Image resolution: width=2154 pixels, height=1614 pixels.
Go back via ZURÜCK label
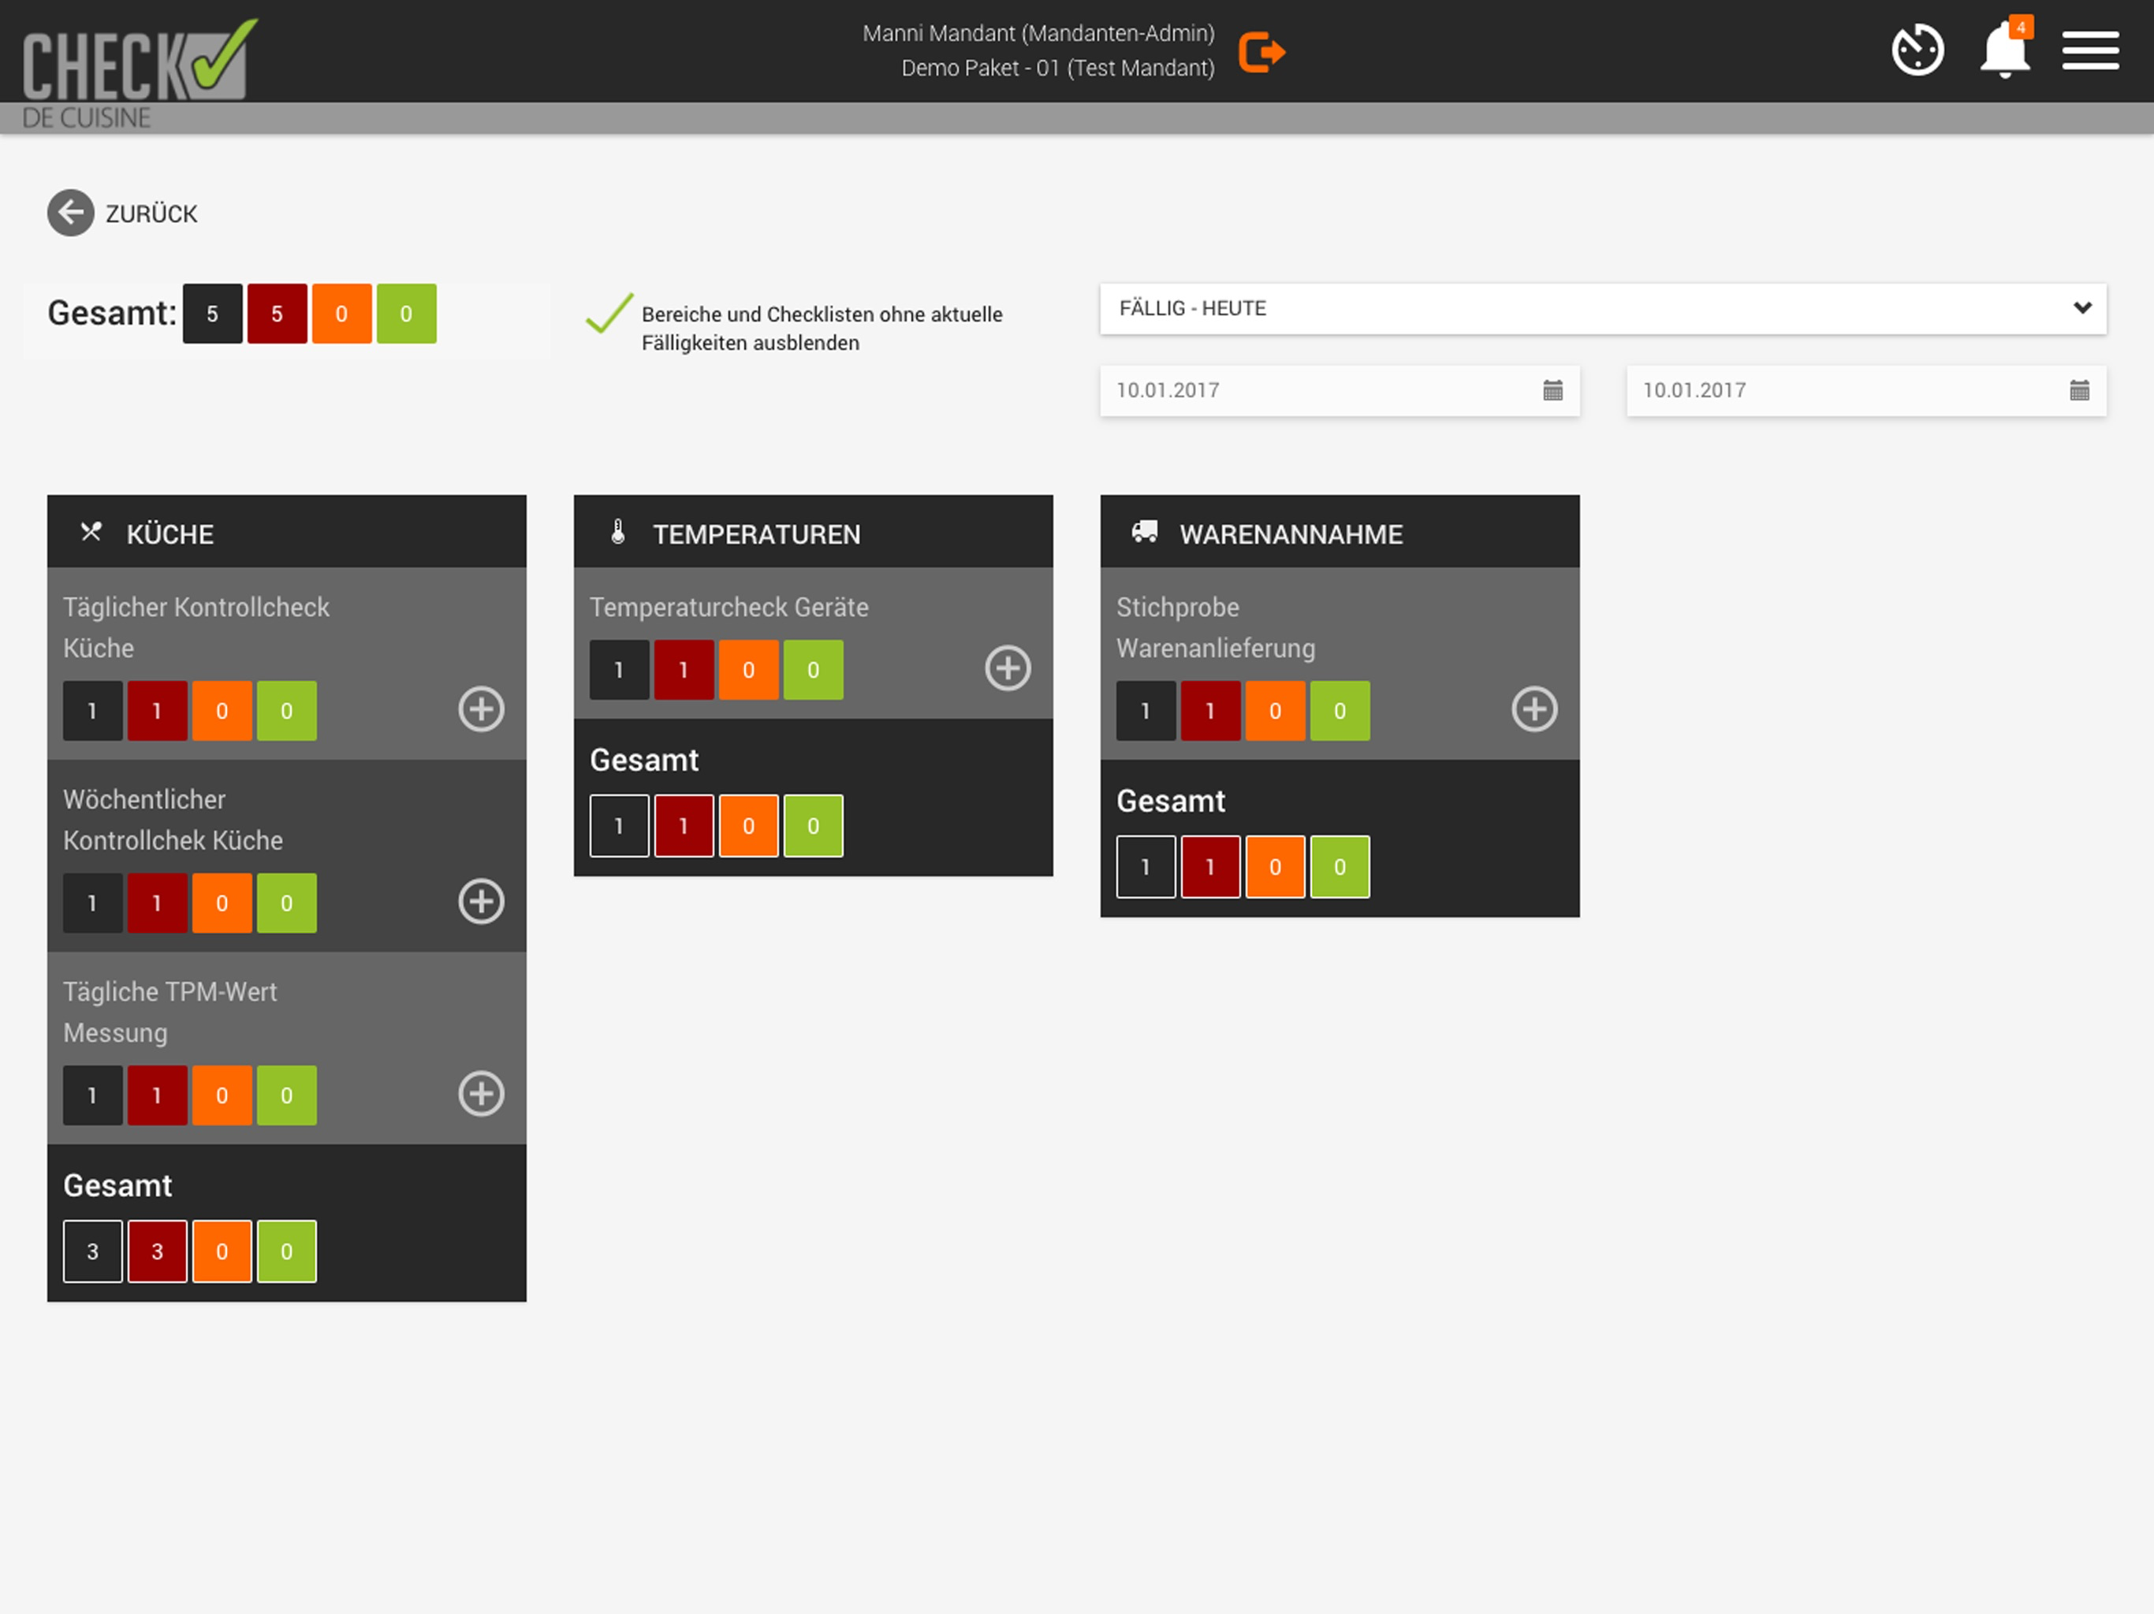coord(151,214)
